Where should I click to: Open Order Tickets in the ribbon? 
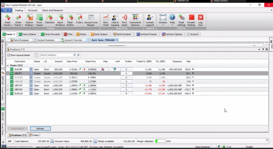(x=18, y=20)
